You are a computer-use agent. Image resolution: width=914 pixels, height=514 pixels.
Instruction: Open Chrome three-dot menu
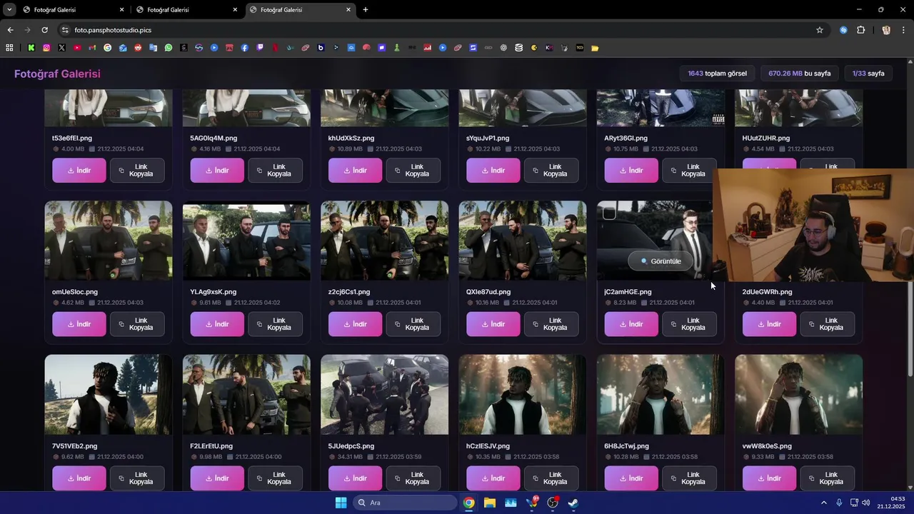pos(904,30)
